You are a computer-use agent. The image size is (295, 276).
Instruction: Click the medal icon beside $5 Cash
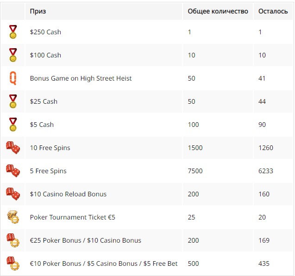tap(13, 125)
